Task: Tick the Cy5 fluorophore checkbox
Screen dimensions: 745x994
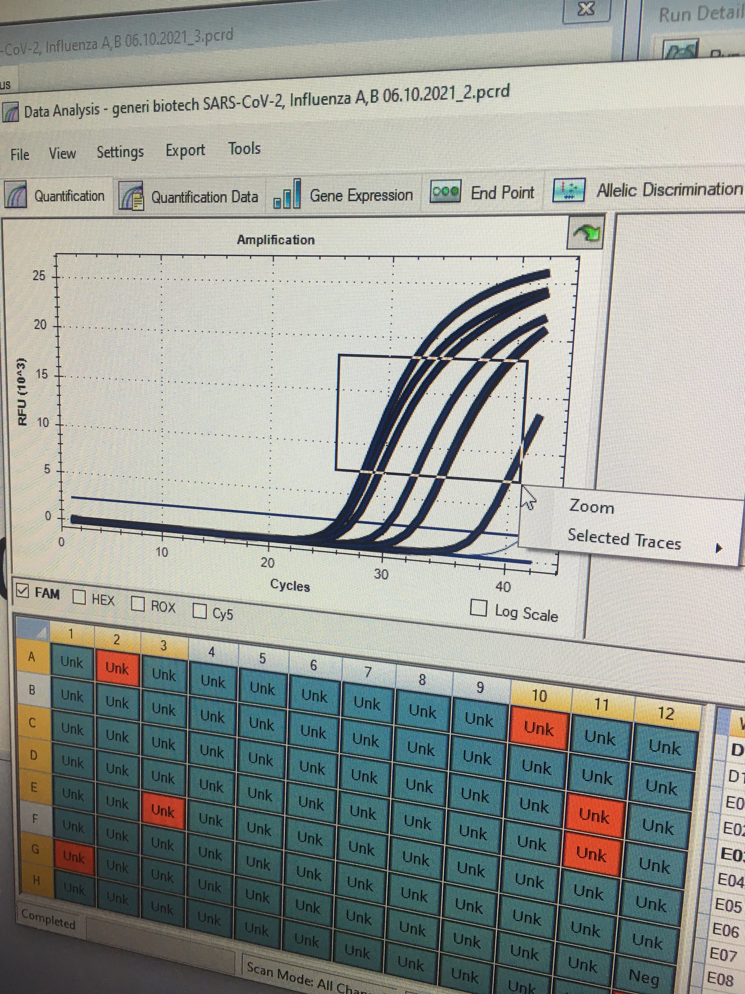Action: 199,611
